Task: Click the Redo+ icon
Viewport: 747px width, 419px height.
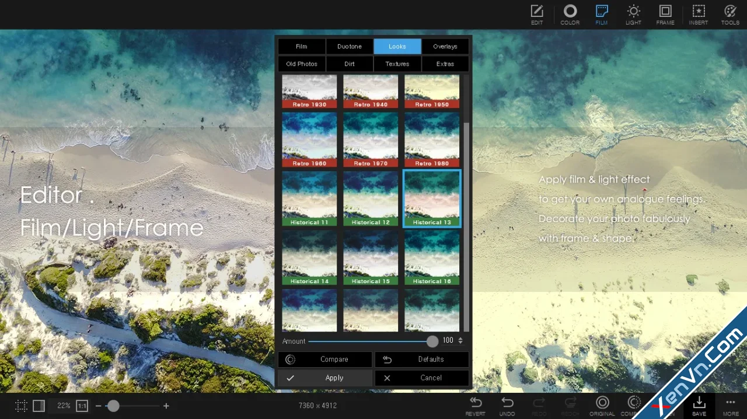Action: (x=570, y=406)
